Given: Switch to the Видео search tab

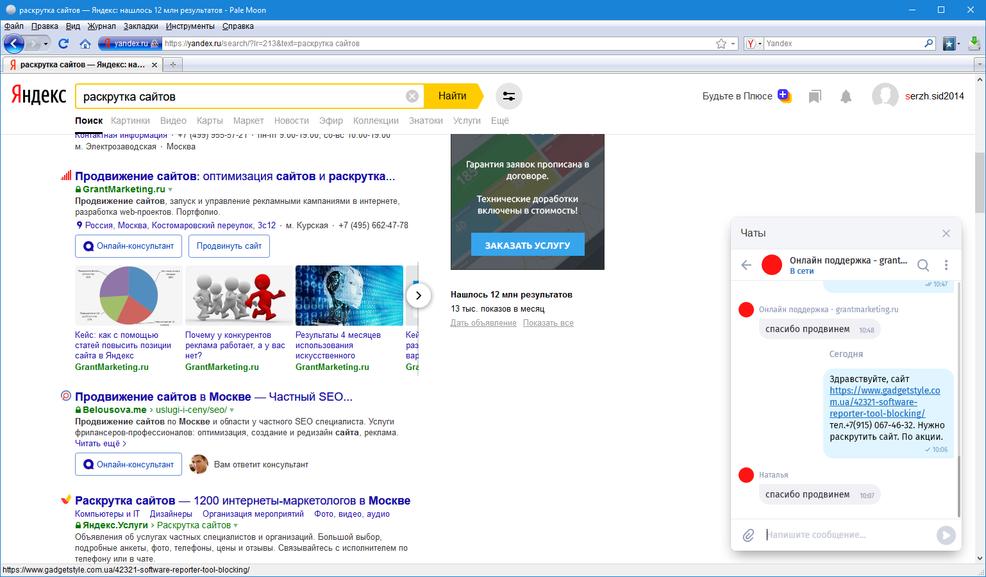Looking at the screenshot, I should [x=173, y=121].
